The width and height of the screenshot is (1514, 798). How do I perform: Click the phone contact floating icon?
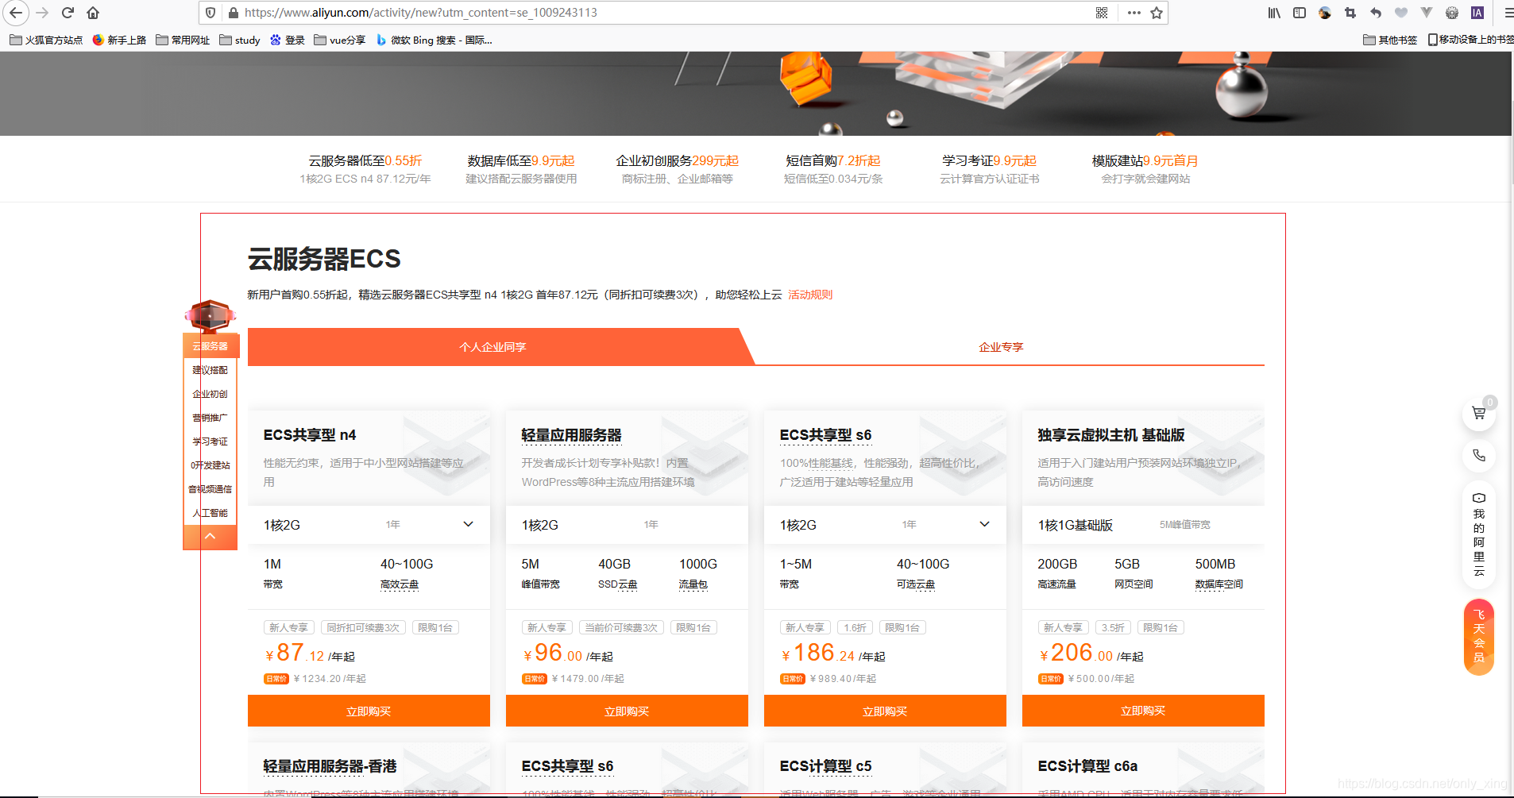pos(1479,456)
